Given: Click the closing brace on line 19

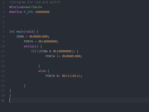Looking at the screenshot, I should tap(10, 91).
